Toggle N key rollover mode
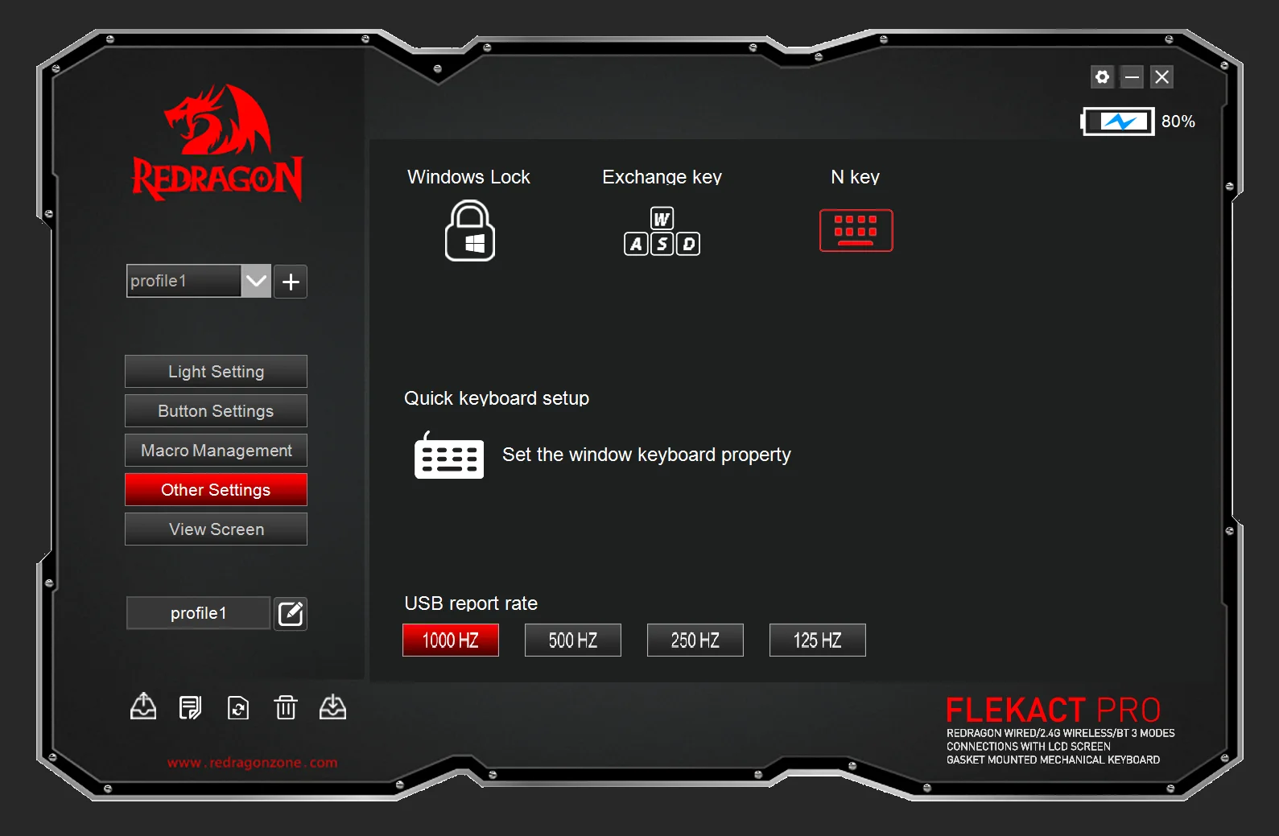 [x=856, y=231]
